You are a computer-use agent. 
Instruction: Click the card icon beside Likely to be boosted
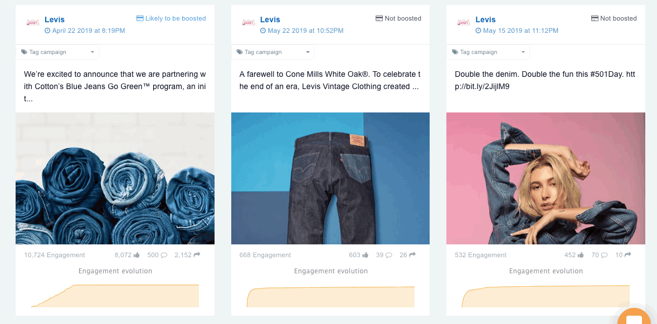[x=140, y=18]
